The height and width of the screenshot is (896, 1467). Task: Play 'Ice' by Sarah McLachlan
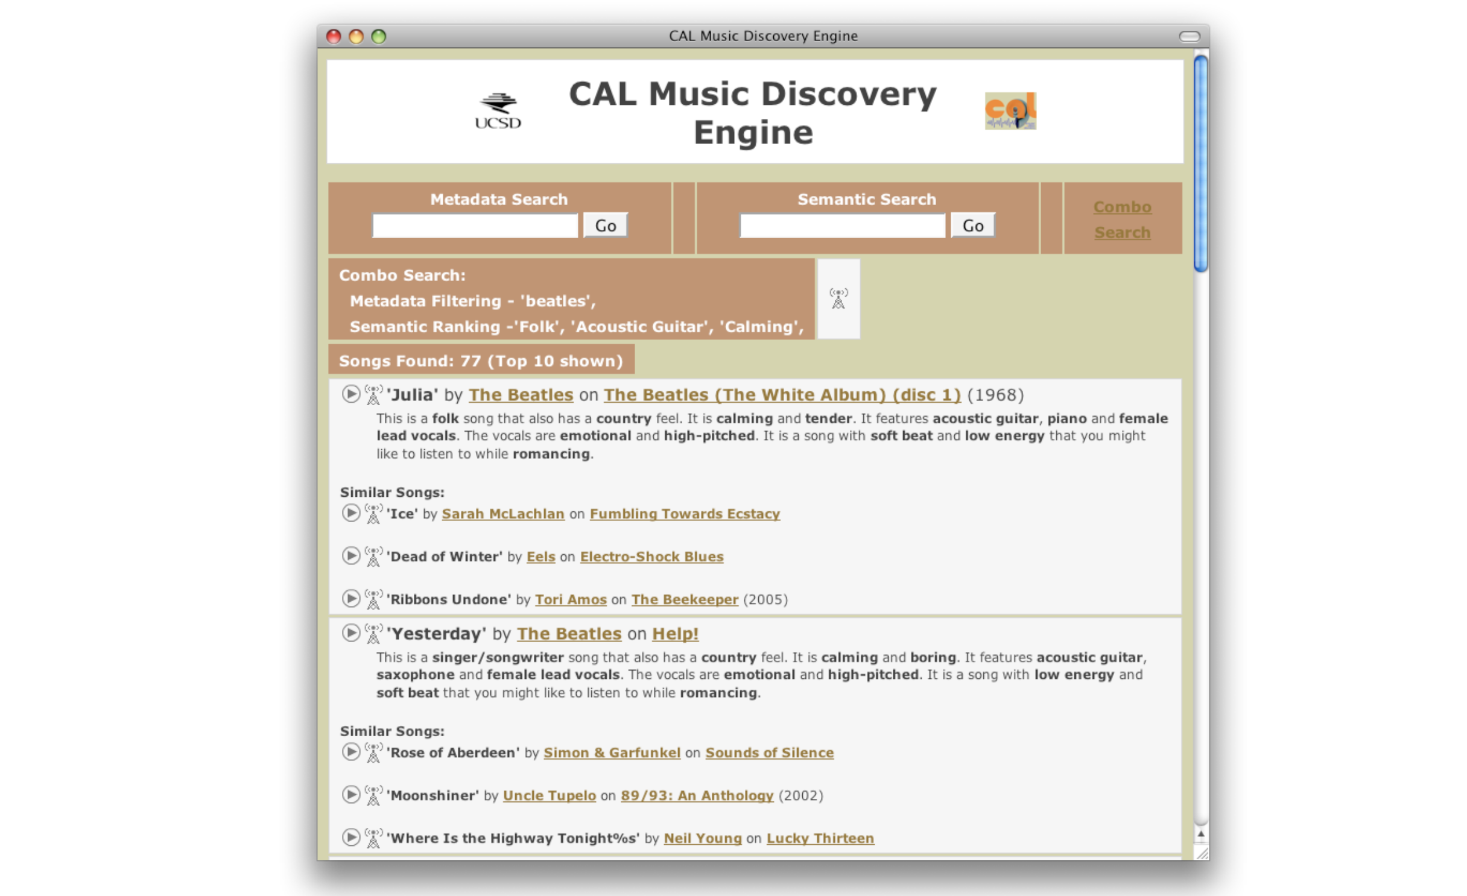pyautogui.click(x=351, y=514)
